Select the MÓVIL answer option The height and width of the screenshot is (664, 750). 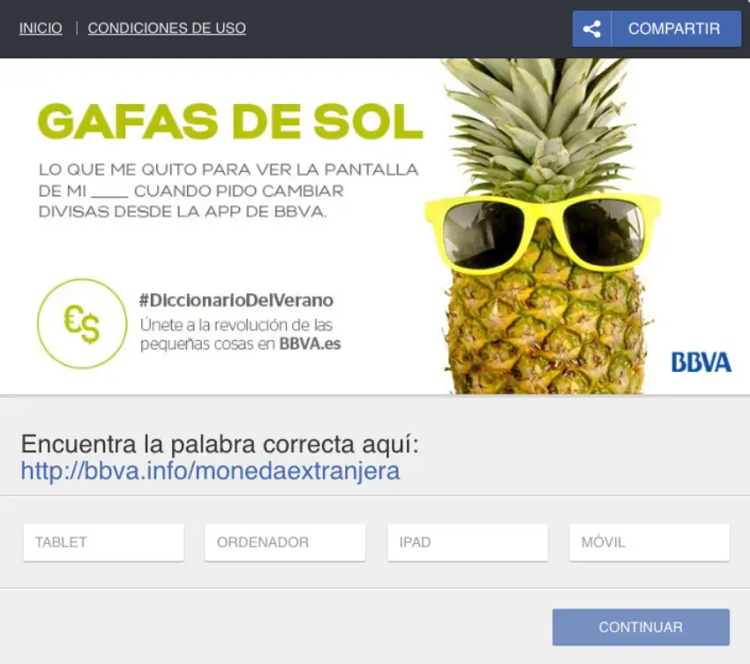click(649, 542)
